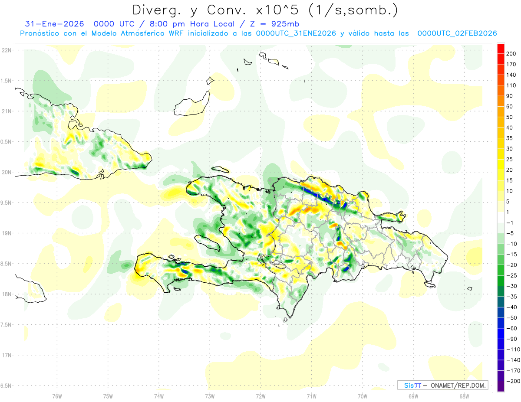Click the "-60" value on the color scale
The height and width of the screenshot is (402, 521).
tap(511, 328)
